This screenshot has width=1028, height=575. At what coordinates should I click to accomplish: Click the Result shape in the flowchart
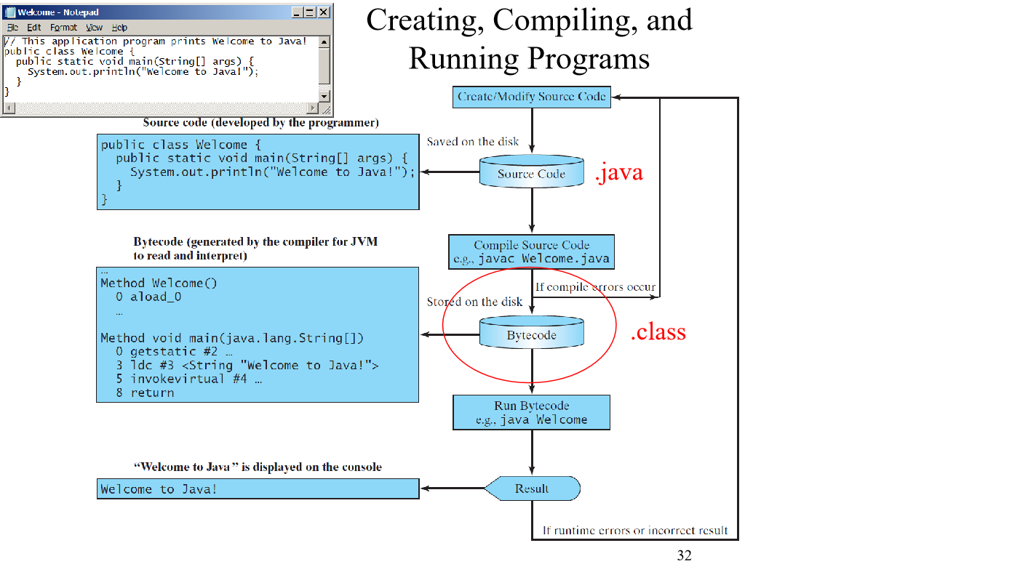tap(532, 488)
